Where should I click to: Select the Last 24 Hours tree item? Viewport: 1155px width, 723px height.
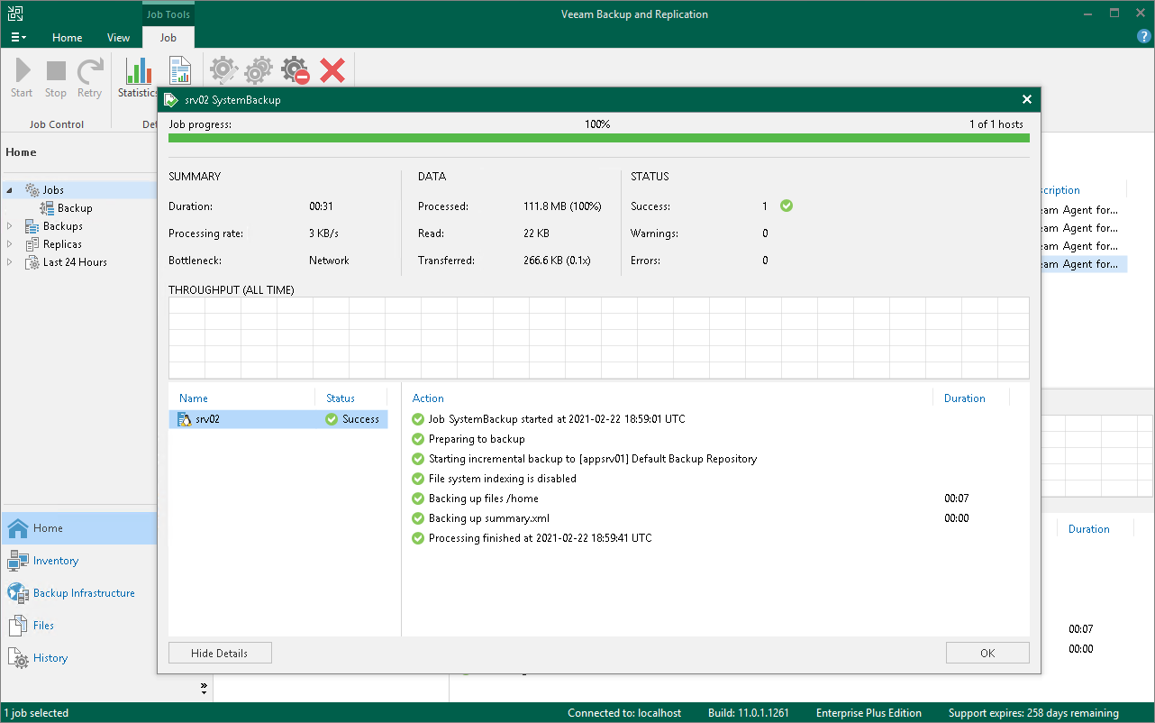coord(75,262)
